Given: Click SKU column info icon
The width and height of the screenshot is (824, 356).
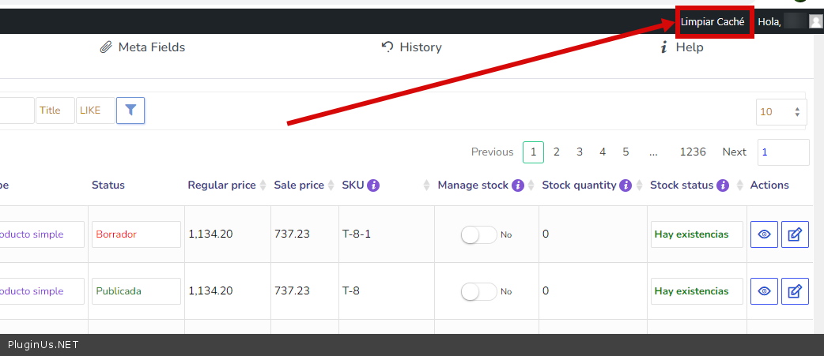Looking at the screenshot, I should tap(373, 185).
